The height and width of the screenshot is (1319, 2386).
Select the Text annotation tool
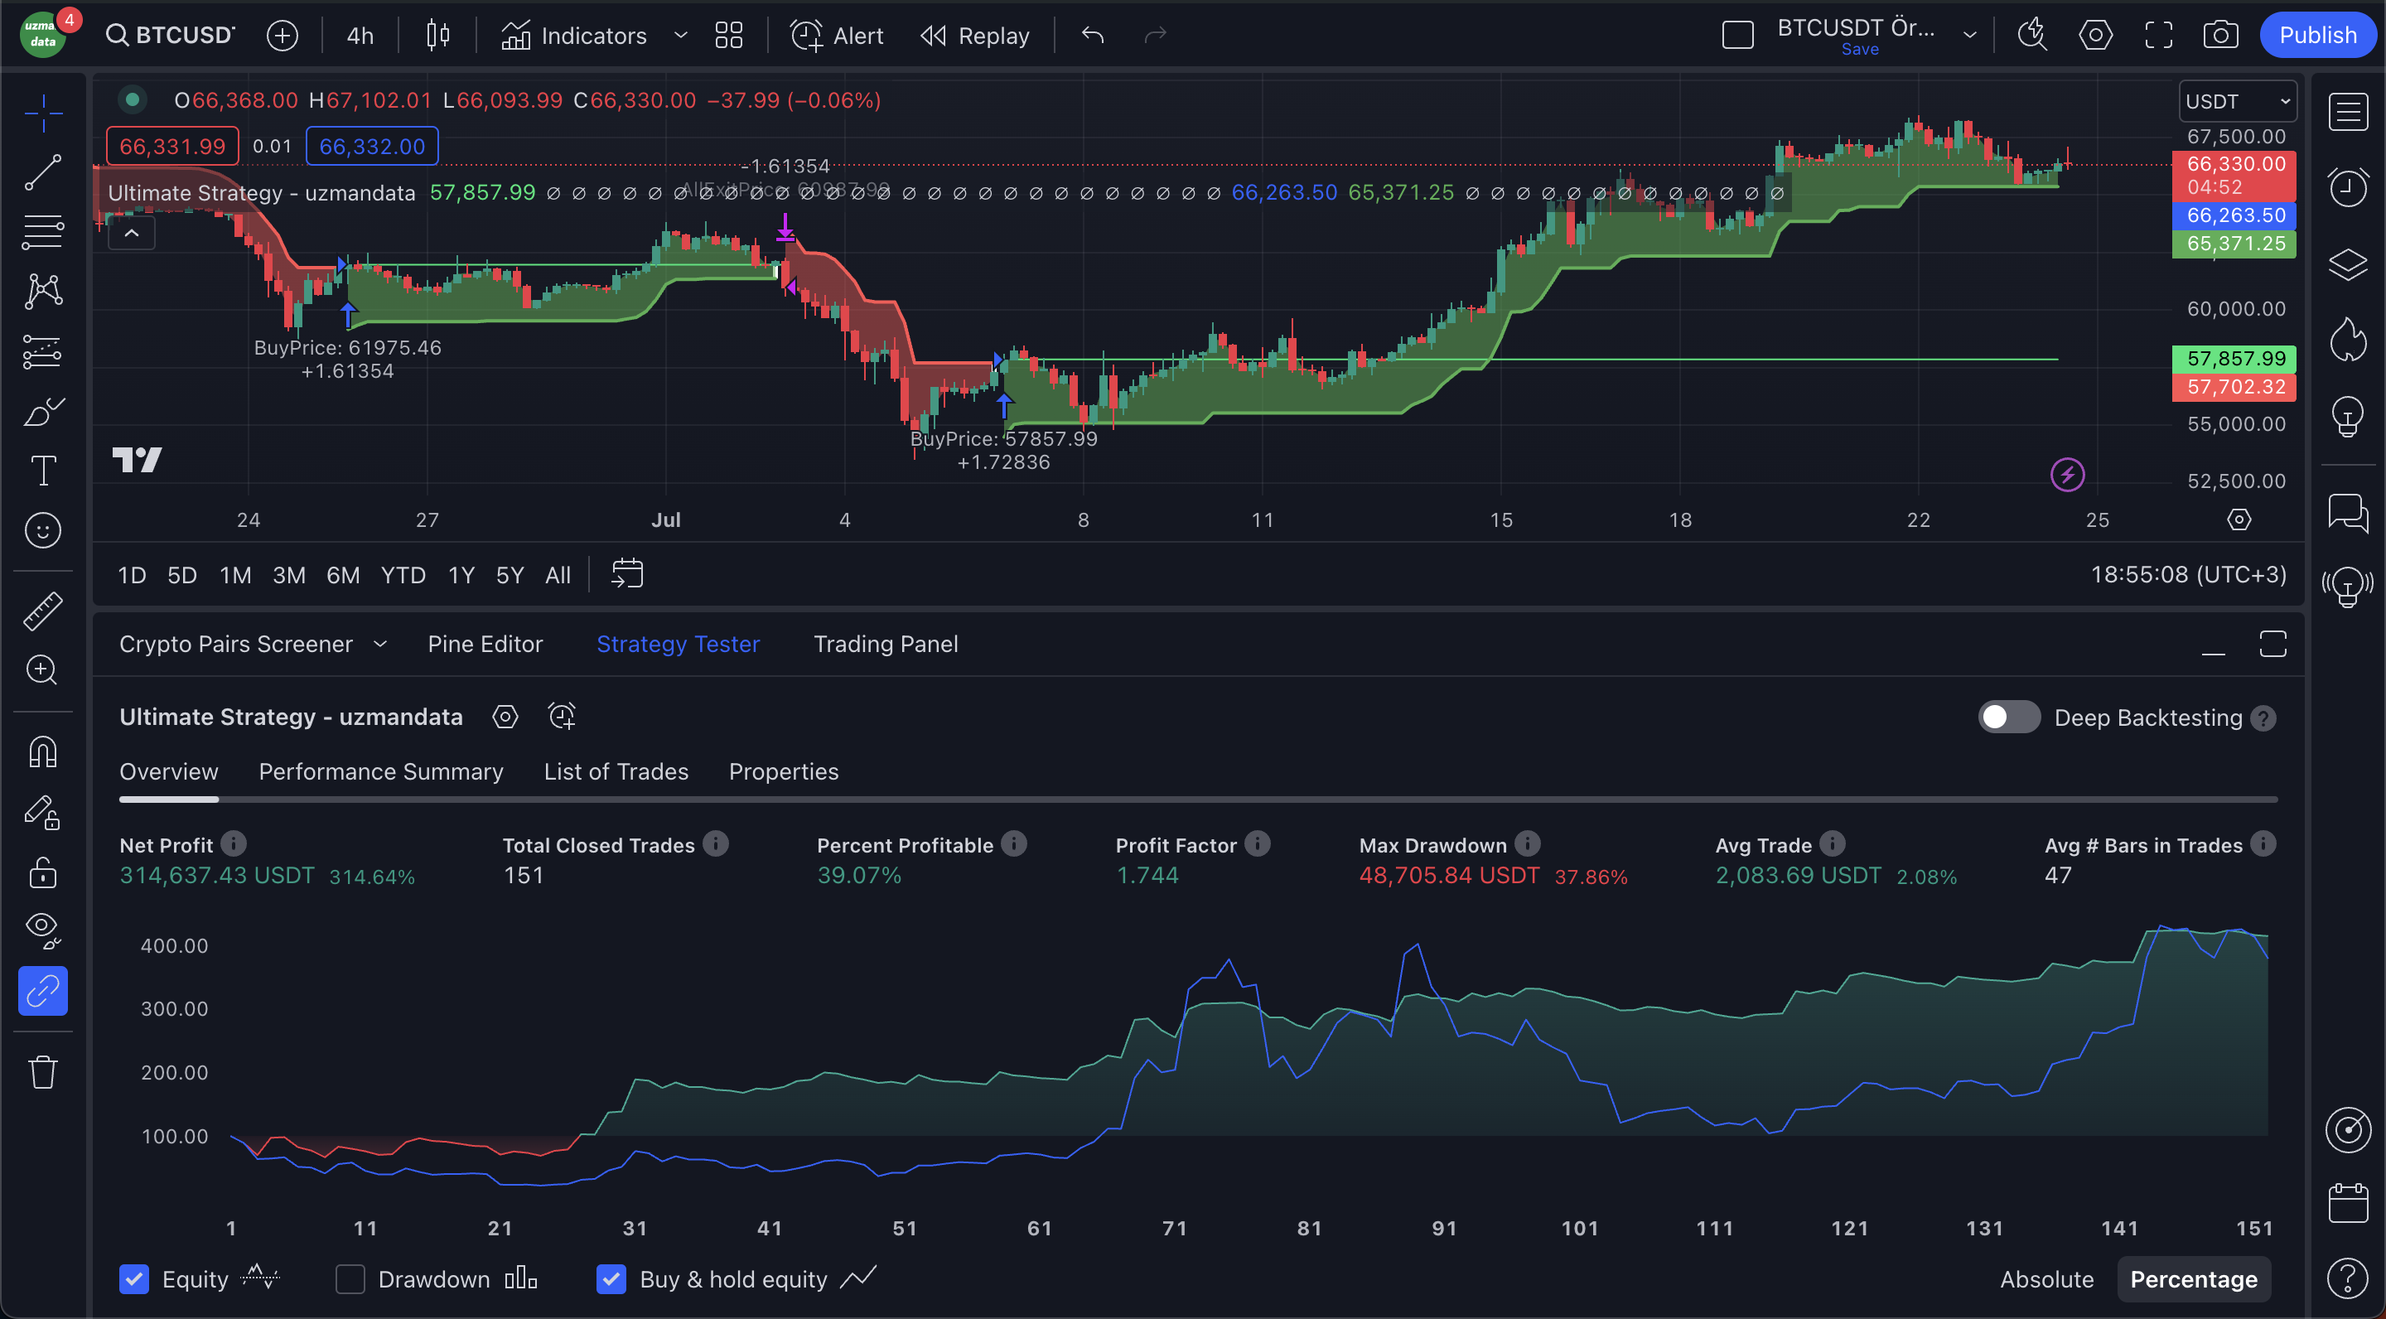click(x=44, y=470)
